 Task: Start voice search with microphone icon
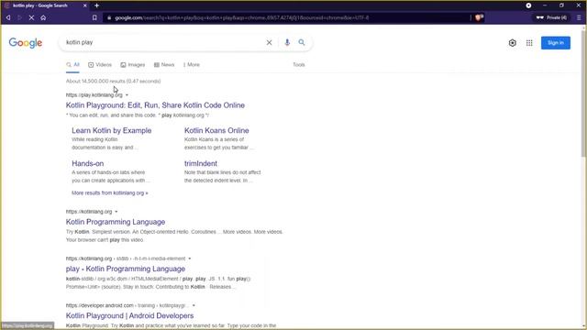click(x=287, y=43)
